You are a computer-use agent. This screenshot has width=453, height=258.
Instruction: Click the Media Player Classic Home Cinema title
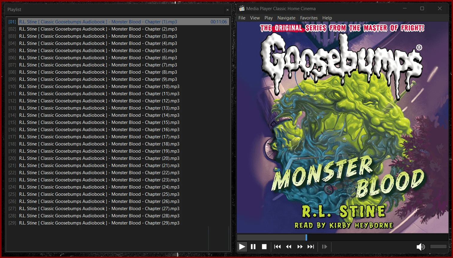(x=281, y=9)
